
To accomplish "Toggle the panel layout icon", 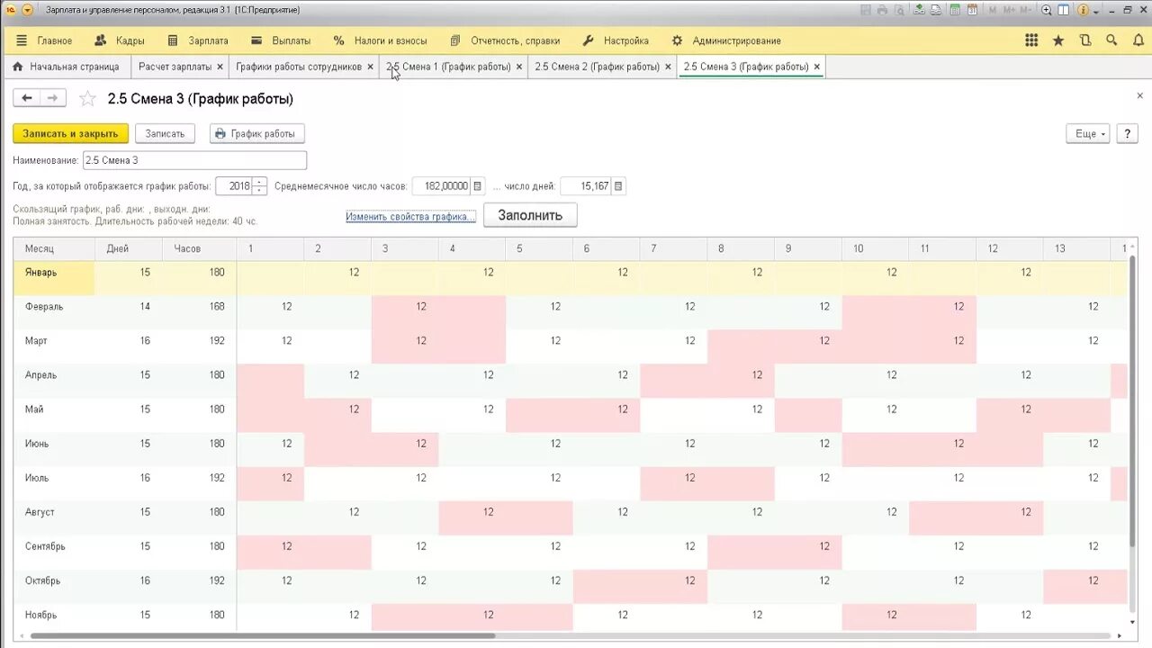I will coord(1064,10).
